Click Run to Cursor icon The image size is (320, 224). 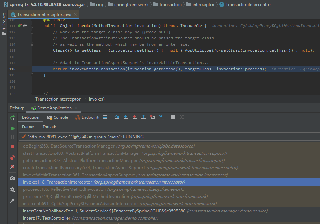[x=161, y=117]
